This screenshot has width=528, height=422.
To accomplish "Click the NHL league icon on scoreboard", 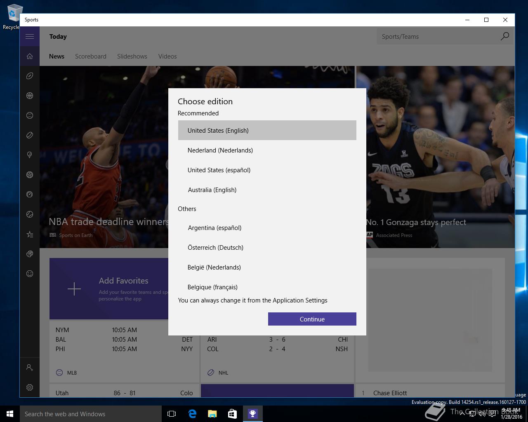I will pyautogui.click(x=211, y=373).
